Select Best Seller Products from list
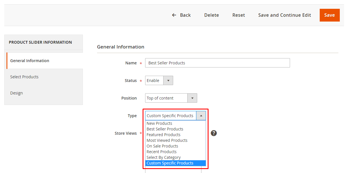This screenshot has height=173, width=348. (x=165, y=129)
